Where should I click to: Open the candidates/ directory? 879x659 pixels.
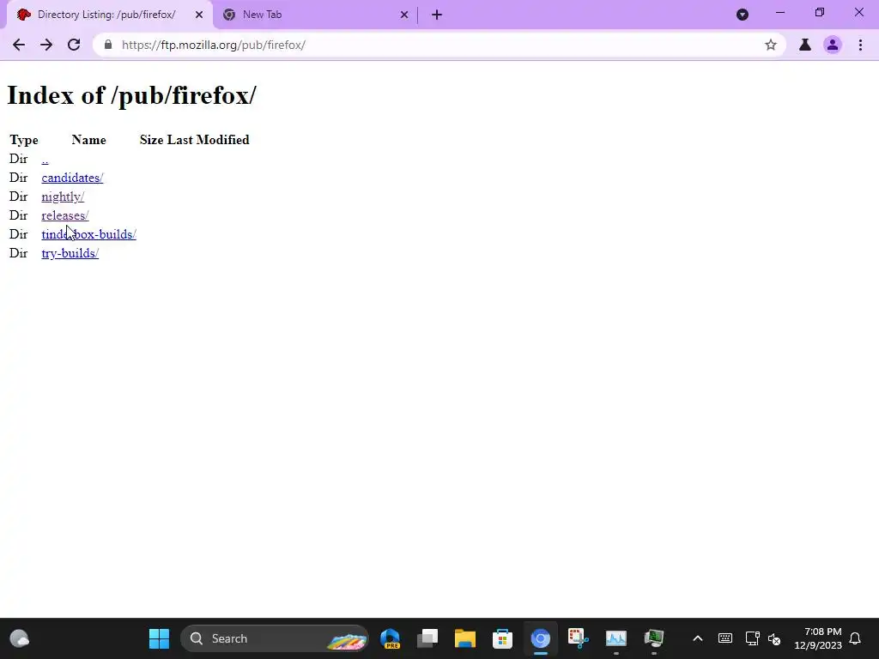[x=72, y=178]
